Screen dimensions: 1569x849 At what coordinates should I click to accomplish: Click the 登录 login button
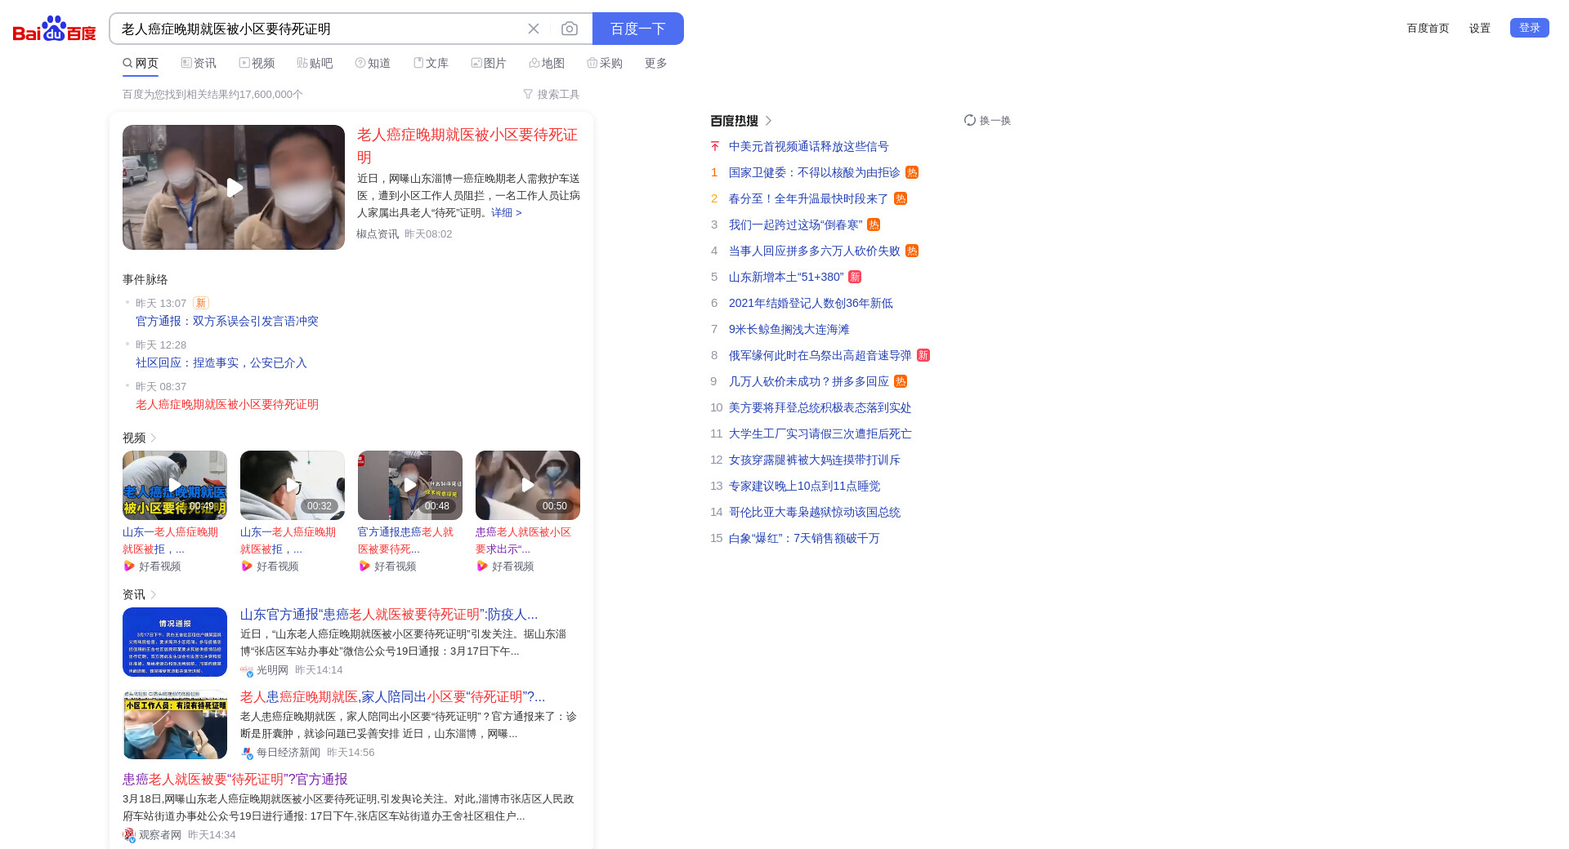click(1529, 28)
